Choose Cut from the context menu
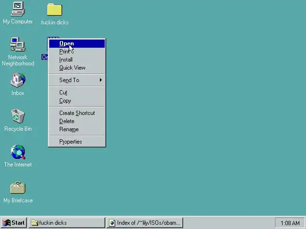 77,93
